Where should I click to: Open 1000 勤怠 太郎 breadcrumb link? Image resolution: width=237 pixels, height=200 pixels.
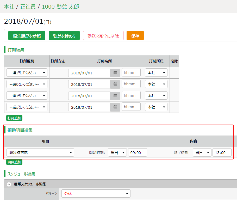pos(60,7)
